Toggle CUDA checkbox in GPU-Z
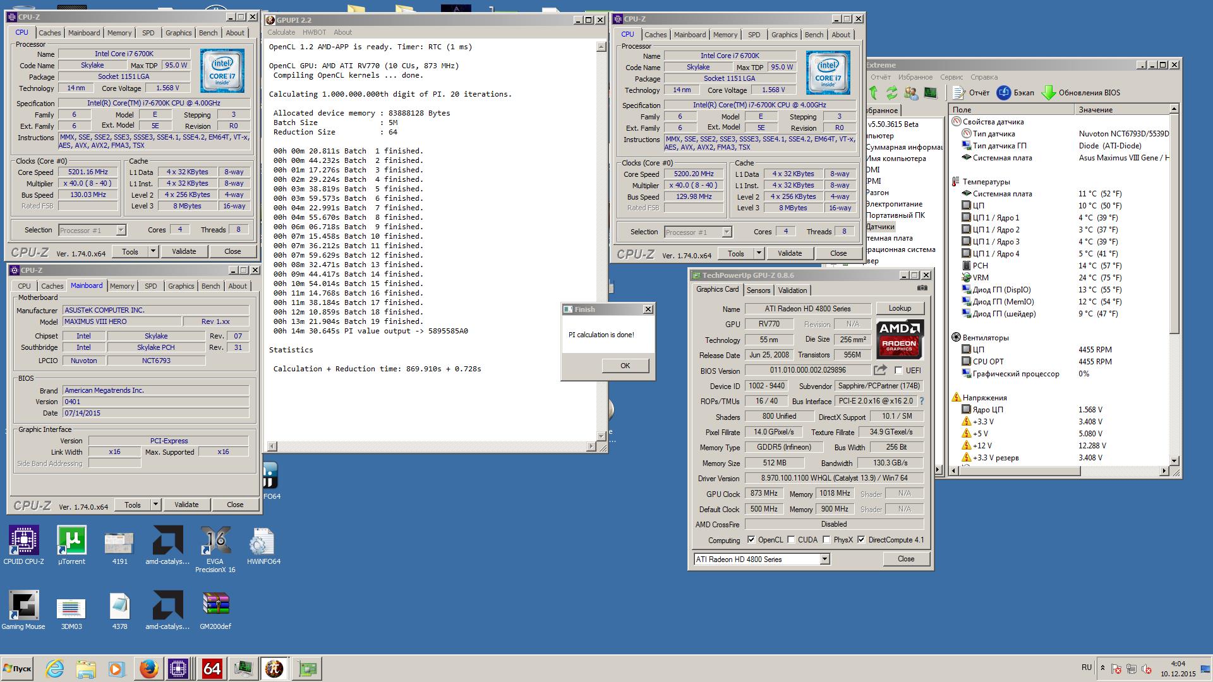 tap(791, 540)
